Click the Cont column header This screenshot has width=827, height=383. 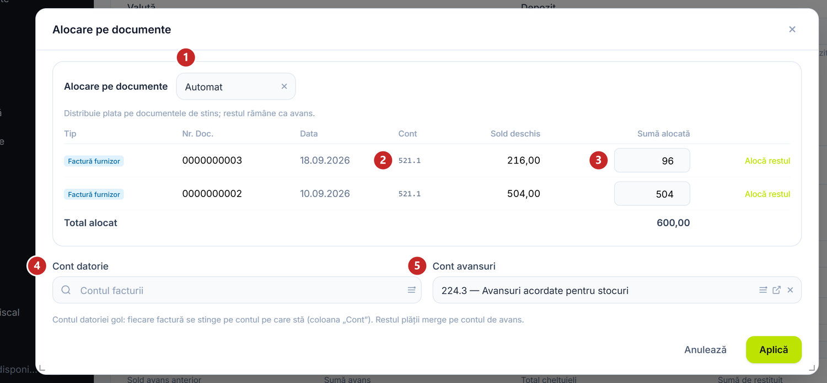coord(408,134)
